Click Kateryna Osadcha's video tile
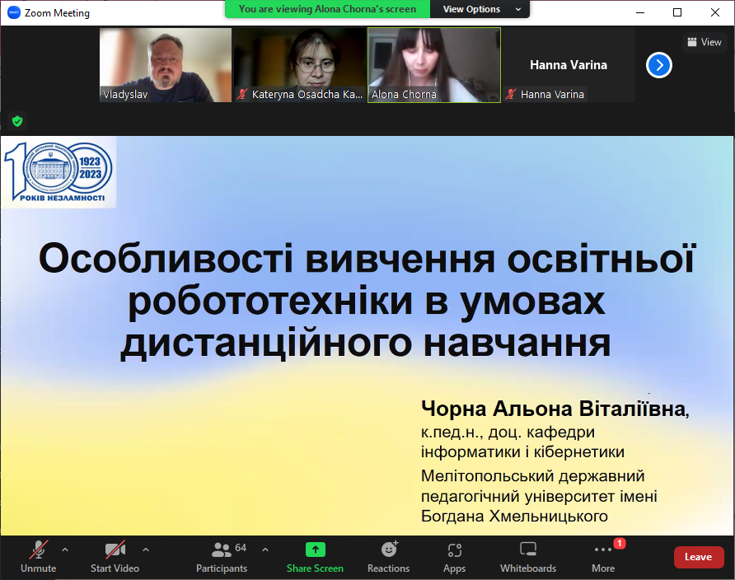This screenshot has width=735, height=580. (299, 65)
